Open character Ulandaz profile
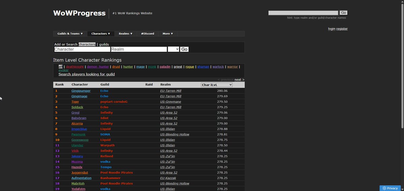 77,145
